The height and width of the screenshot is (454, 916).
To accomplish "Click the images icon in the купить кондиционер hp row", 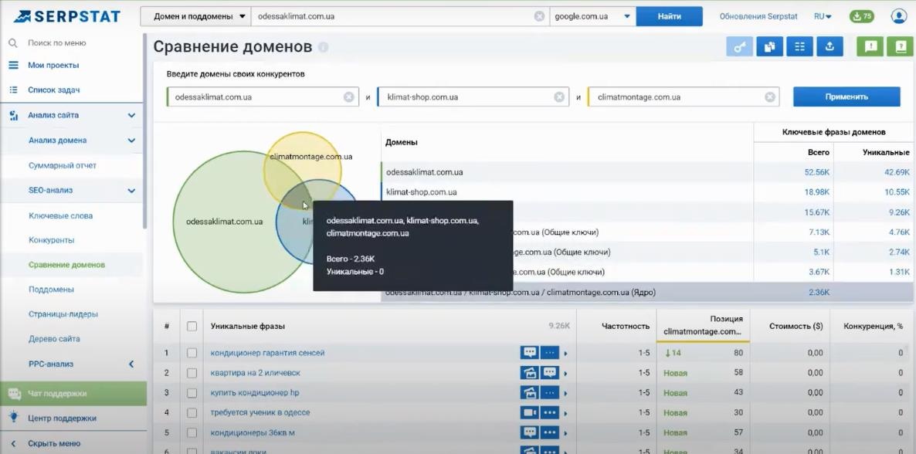I will (x=530, y=393).
